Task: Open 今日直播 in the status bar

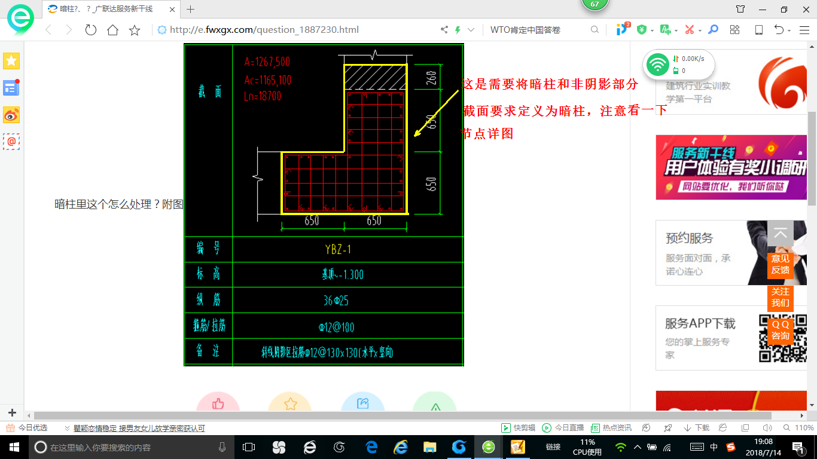Action: tap(563, 428)
